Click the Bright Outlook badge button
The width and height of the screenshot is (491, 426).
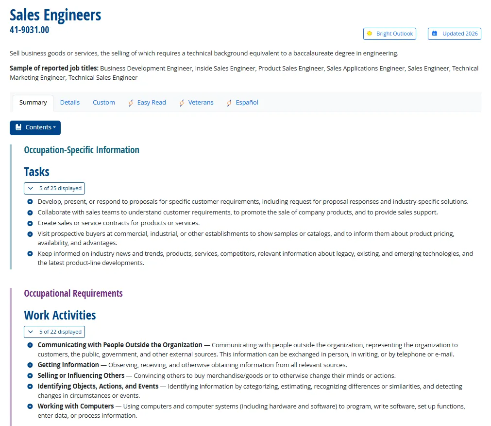click(x=390, y=34)
